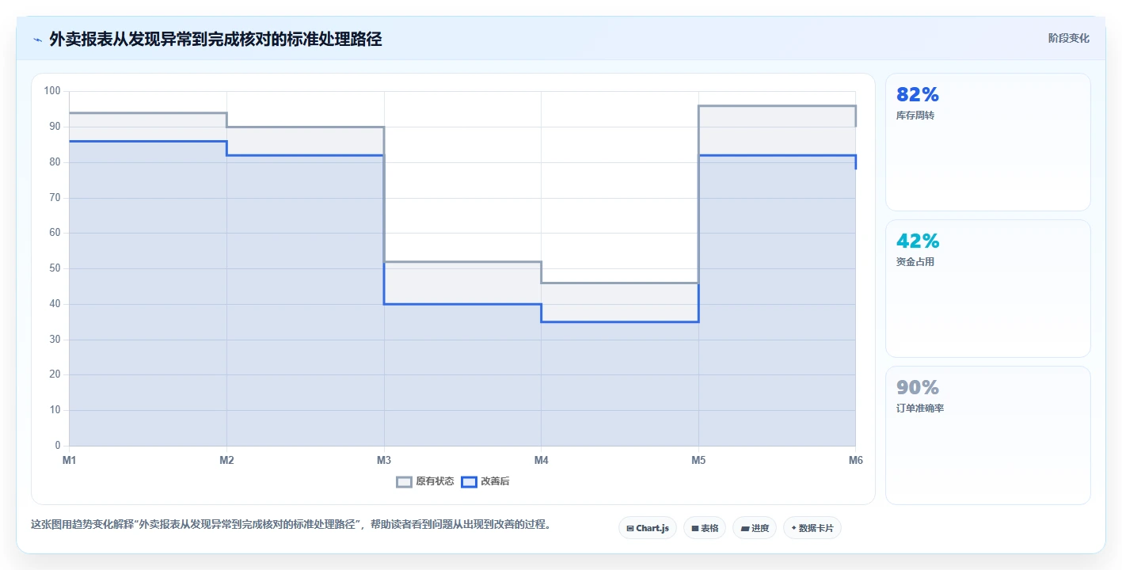The image size is (1122, 570).
Task: Click the M2 x-axis label
Action: click(x=226, y=460)
